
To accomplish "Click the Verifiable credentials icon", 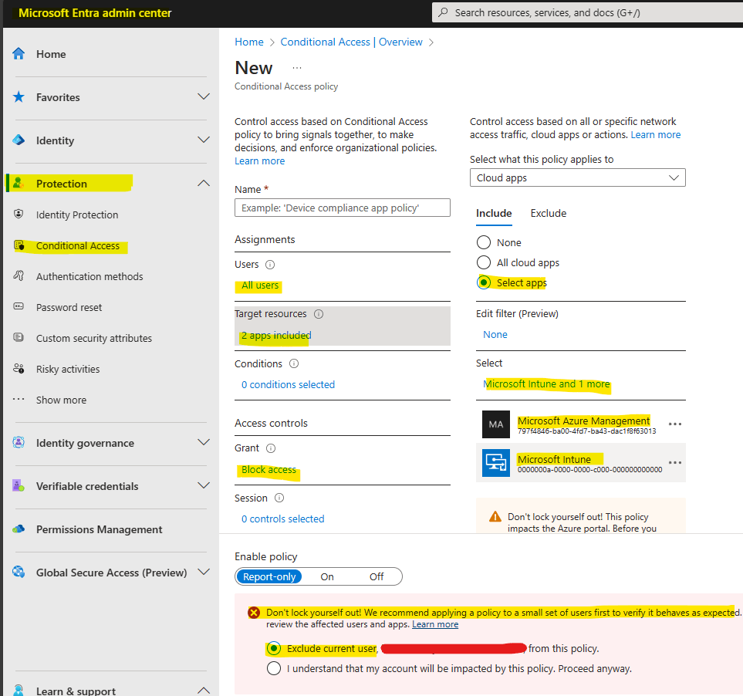I will pyautogui.click(x=19, y=485).
